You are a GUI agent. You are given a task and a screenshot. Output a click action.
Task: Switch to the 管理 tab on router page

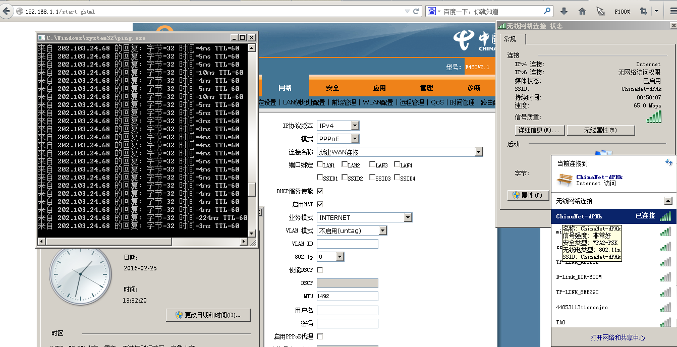426,88
